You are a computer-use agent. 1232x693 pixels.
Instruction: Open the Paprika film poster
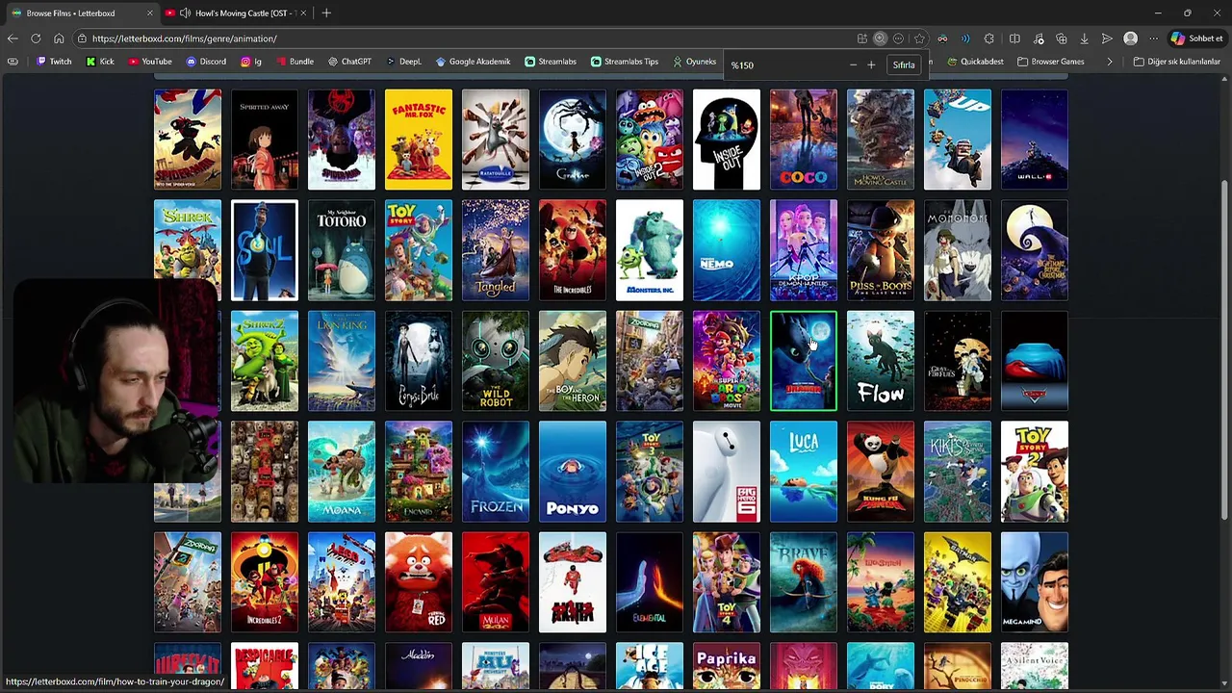(x=727, y=666)
